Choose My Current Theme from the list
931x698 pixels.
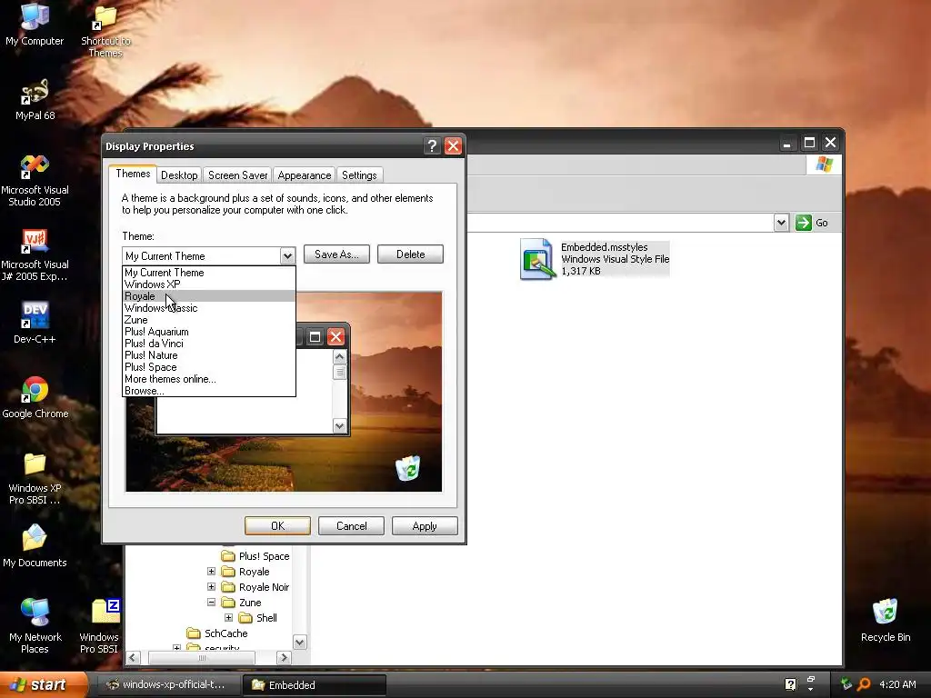point(209,273)
